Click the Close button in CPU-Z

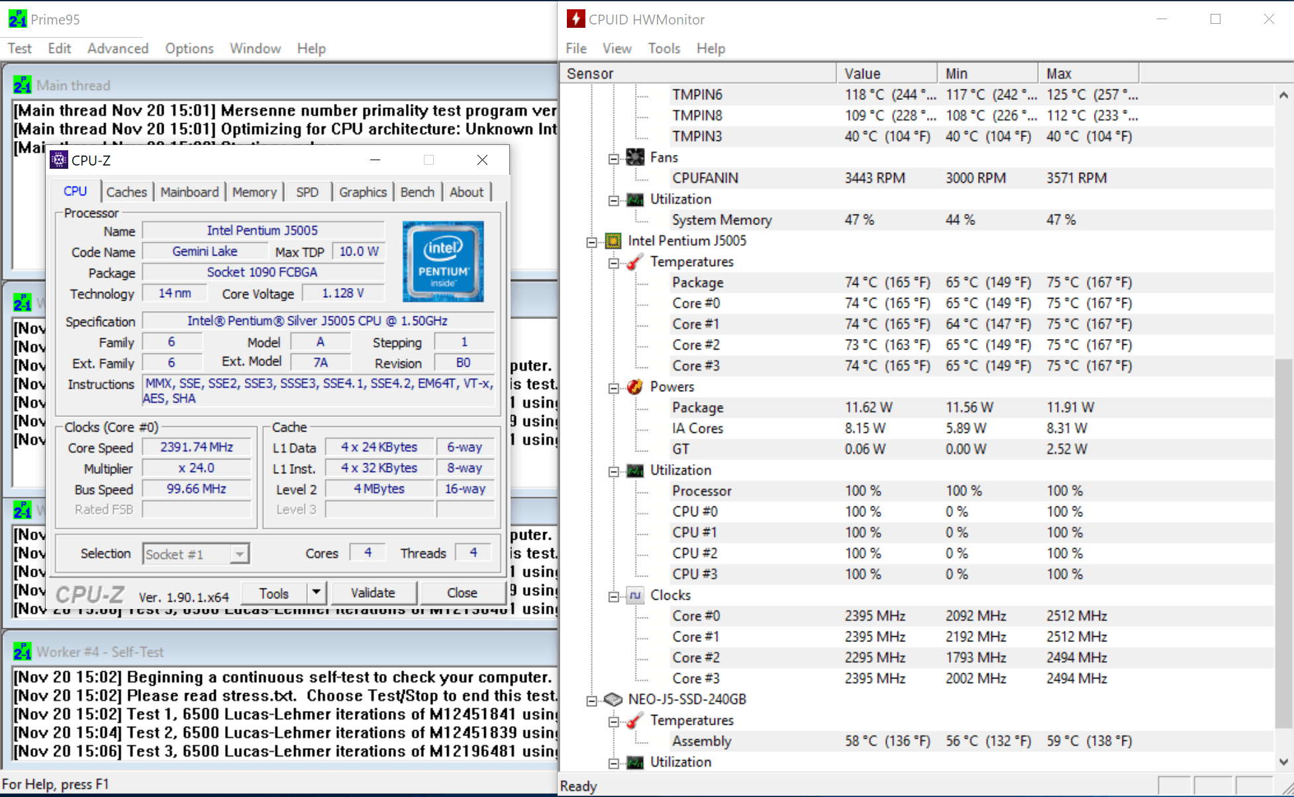[462, 592]
